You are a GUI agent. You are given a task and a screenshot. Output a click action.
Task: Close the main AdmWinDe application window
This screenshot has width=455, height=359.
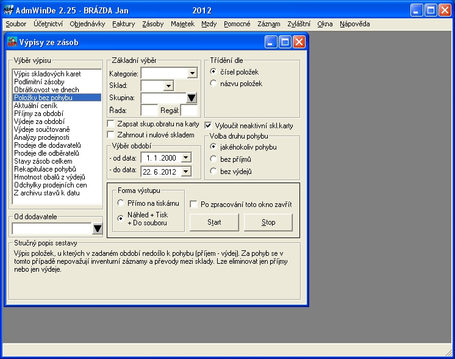[445, 10]
